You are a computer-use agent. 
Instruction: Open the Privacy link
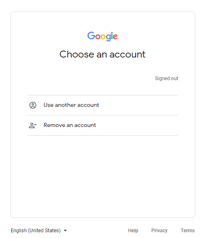(159, 231)
